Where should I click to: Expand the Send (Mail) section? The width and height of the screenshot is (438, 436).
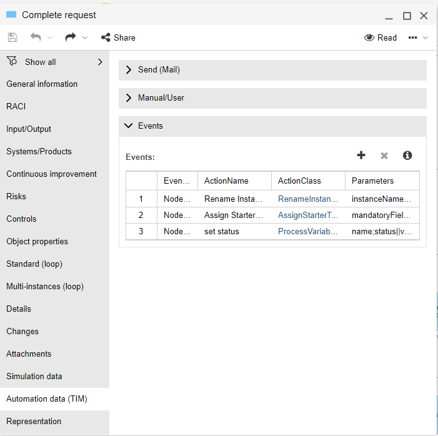point(272,70)
